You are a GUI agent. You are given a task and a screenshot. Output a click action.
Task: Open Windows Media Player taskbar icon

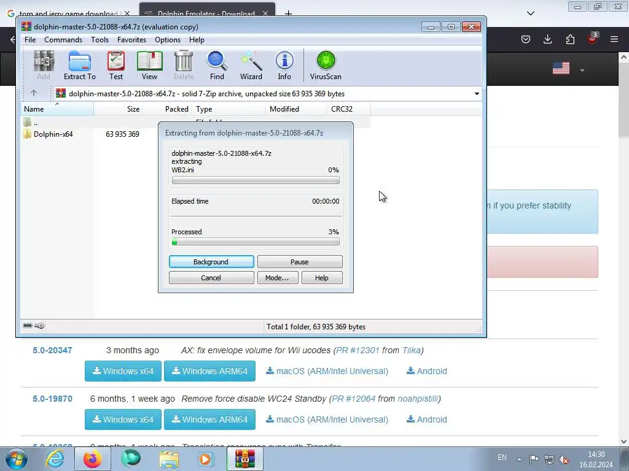click(206, 459)
